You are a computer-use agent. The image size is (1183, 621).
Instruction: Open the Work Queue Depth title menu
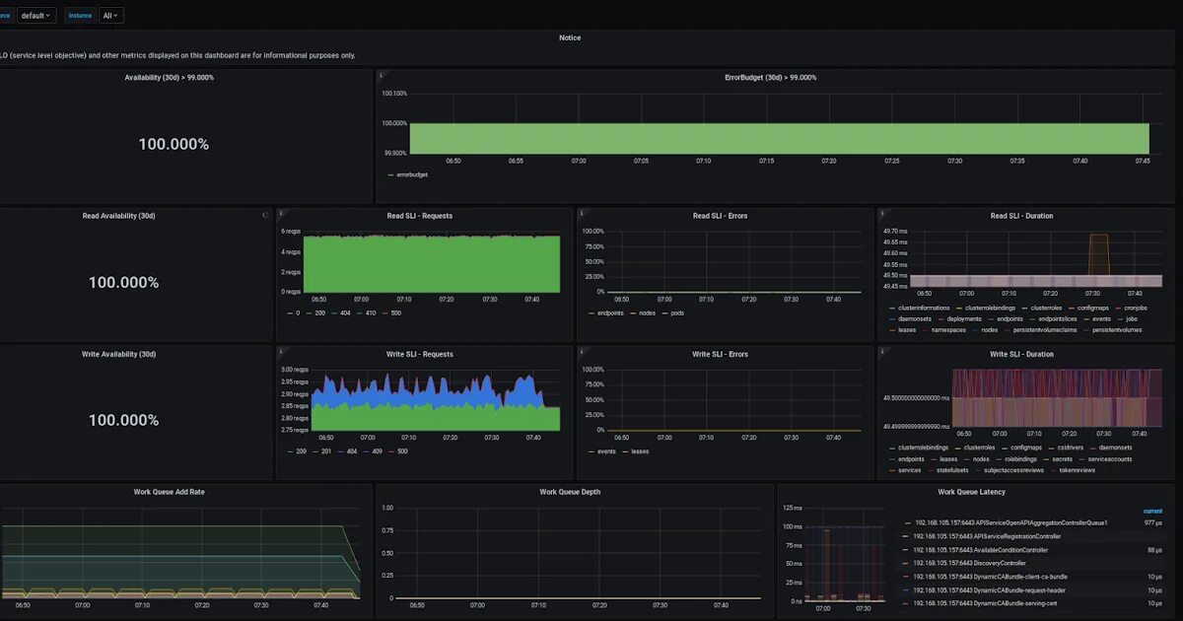tap(570, 491)
